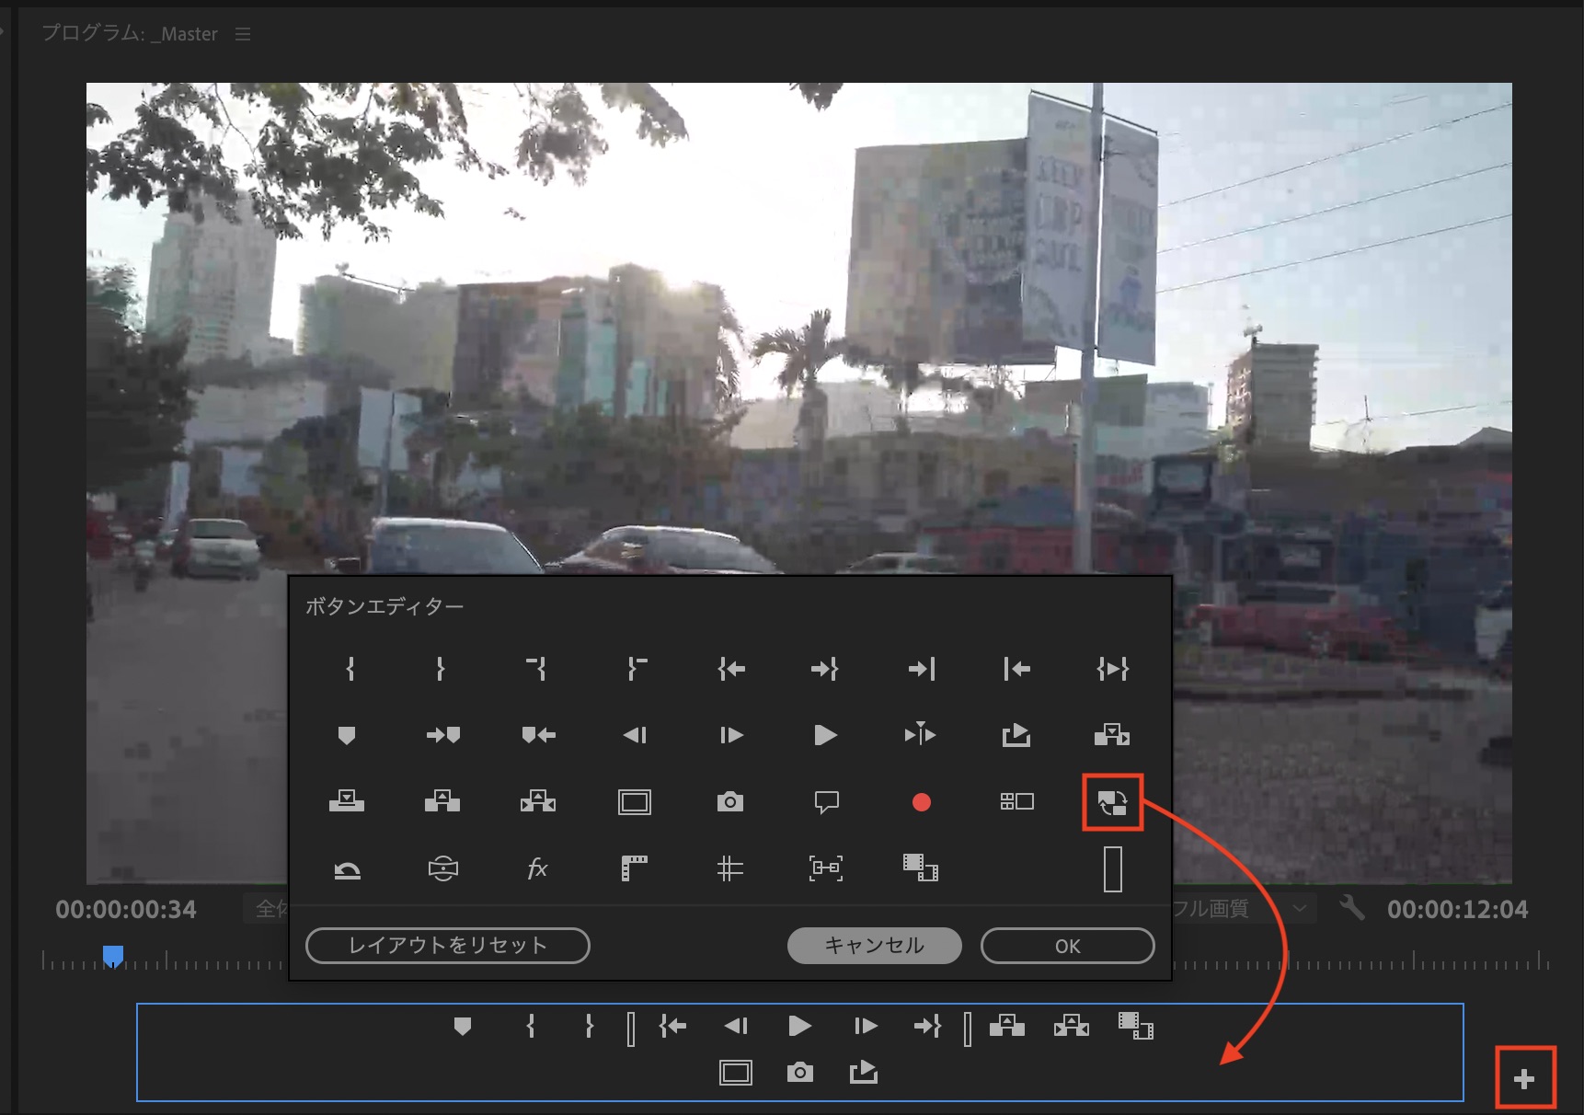Viewport: 1584px width, 1115px height.
Task: Pick Step Forward in the Button Editor
Action: (x=731, y=735)
